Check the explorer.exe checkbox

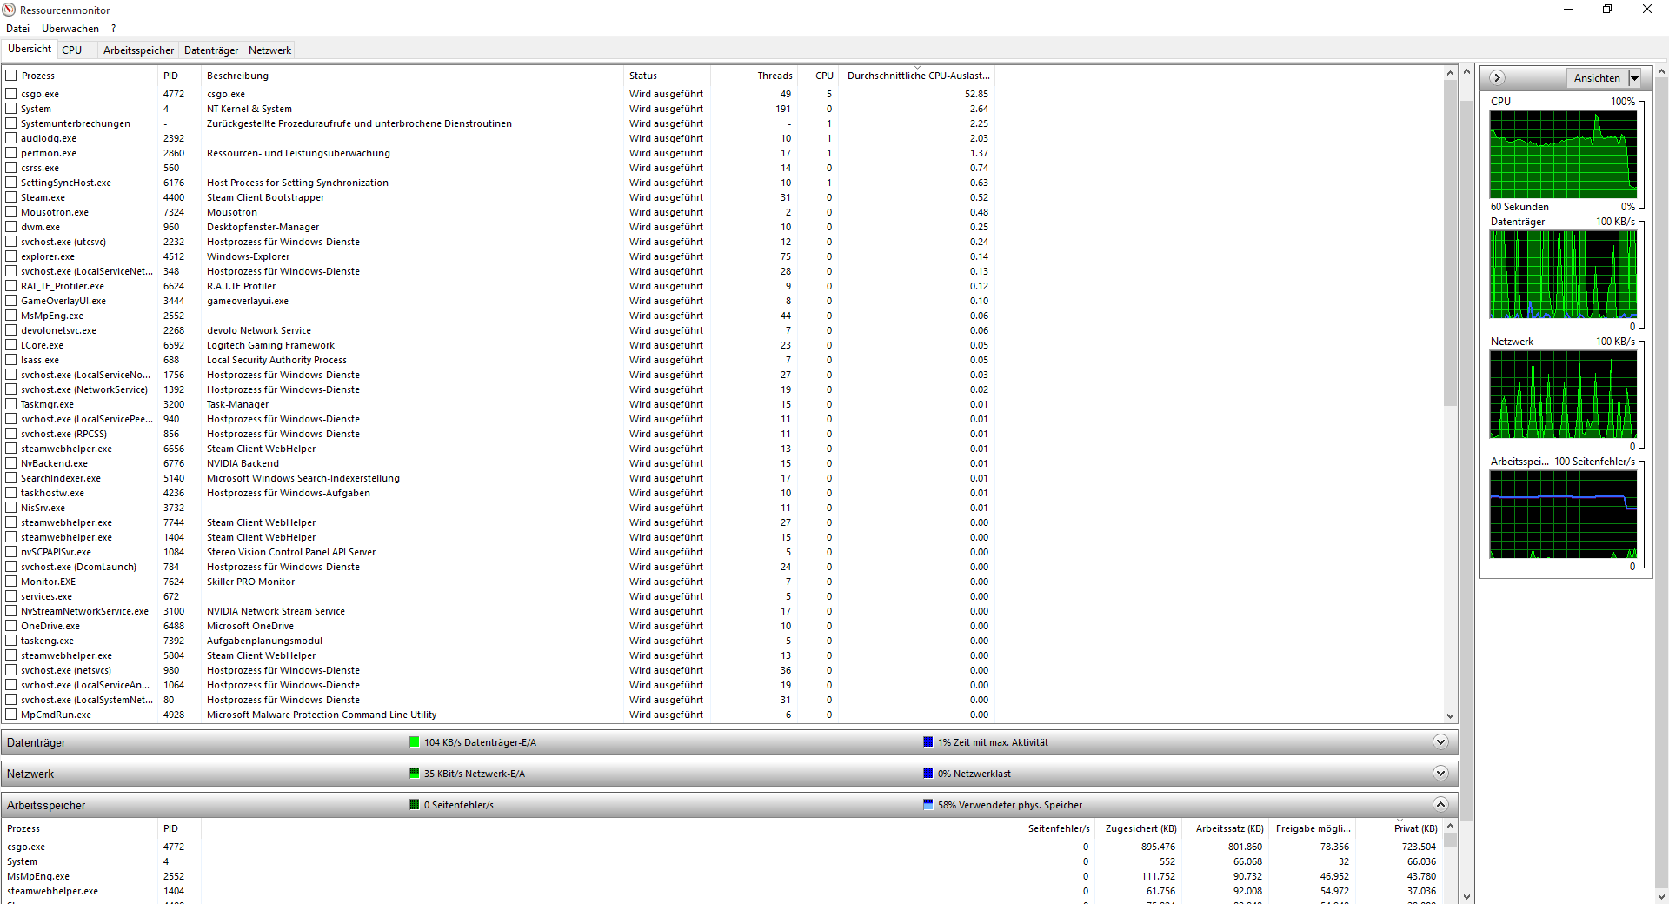11,256
